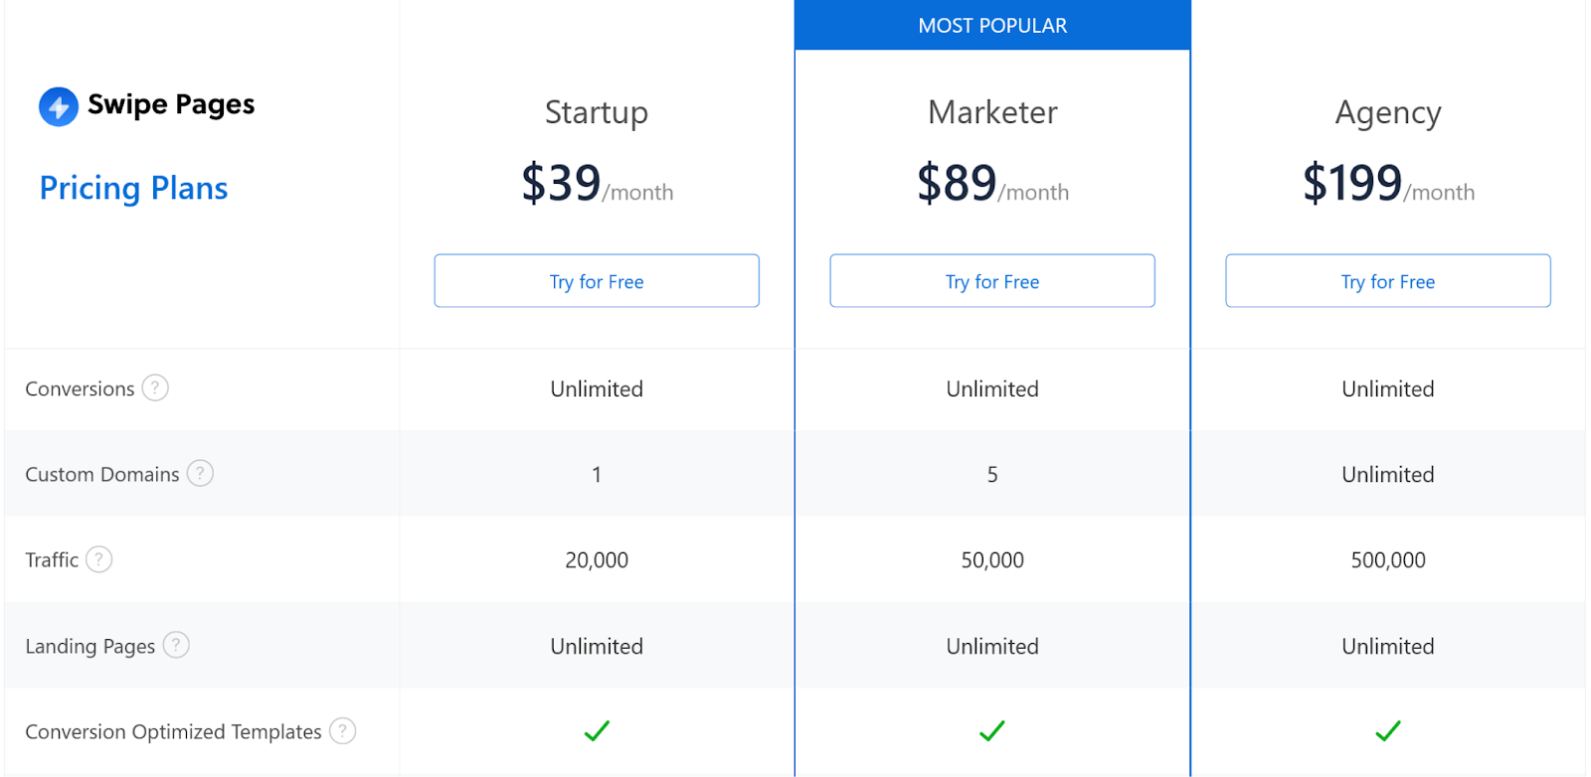Click the Agency plan templates checkmark

[x=1388, y=731]
